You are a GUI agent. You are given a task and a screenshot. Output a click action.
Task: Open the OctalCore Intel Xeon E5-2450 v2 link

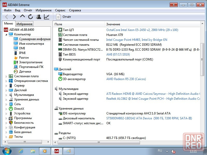point(142,30)
